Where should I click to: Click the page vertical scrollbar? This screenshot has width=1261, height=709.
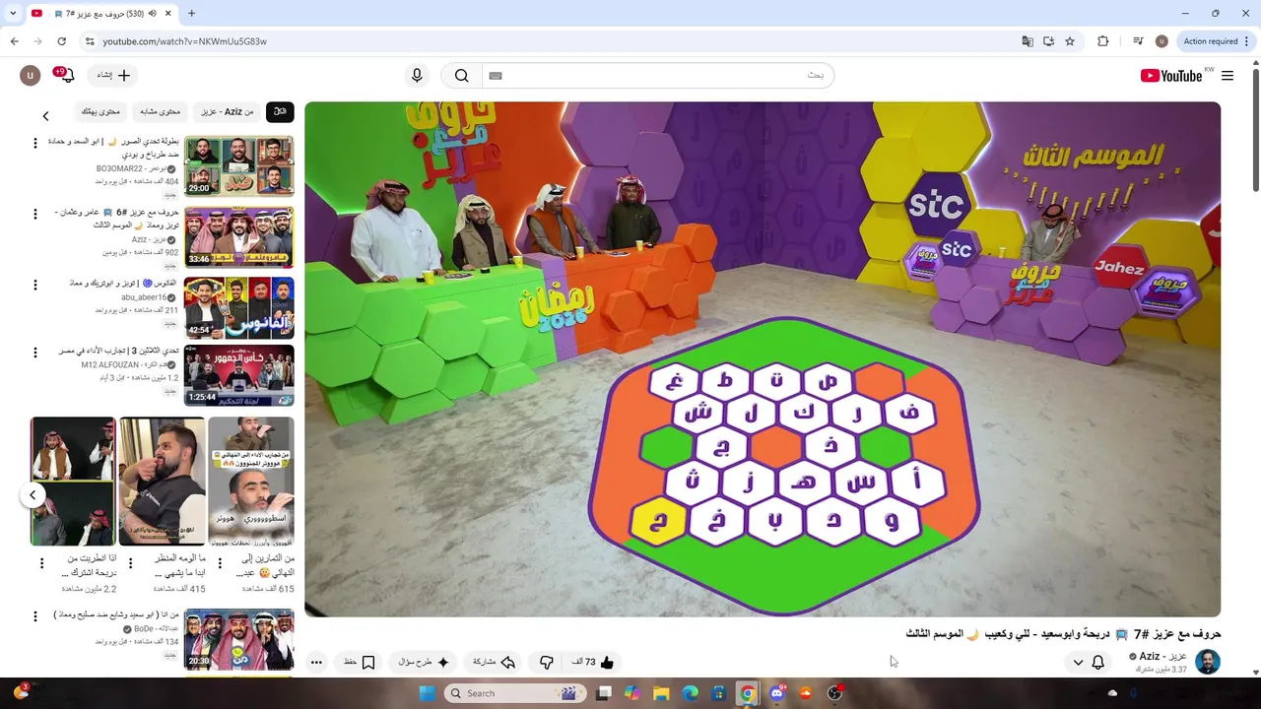click(x=1255, y=128)
